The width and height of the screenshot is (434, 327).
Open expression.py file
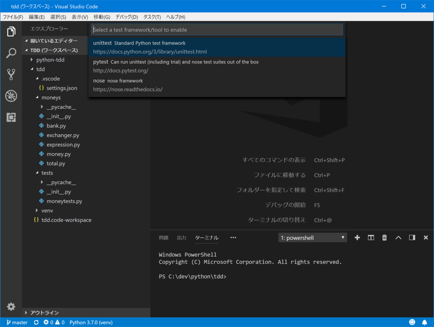(x=63, y=145)
